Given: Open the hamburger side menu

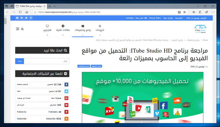Looking at the screenshot, I should tap(17, 29).
